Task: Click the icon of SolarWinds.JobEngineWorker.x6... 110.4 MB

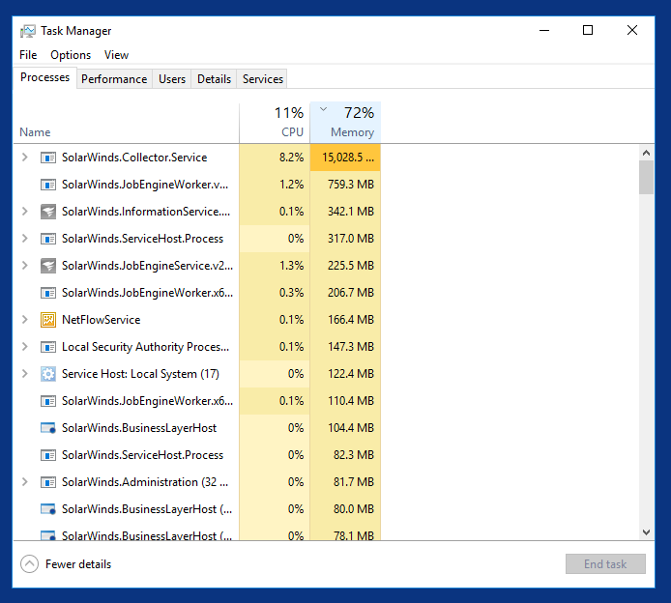Action: pos(48,401)
